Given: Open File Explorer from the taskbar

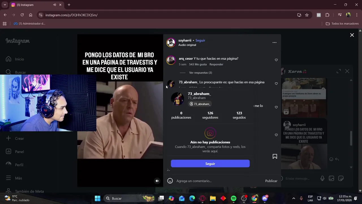Looking at the screenshot, I should (213, 198).
